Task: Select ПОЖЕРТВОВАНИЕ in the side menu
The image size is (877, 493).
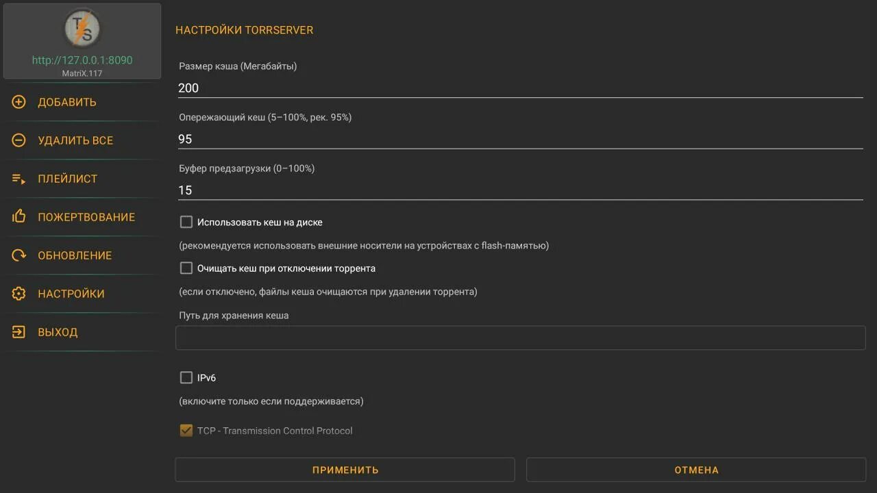Action: (86, 217)
